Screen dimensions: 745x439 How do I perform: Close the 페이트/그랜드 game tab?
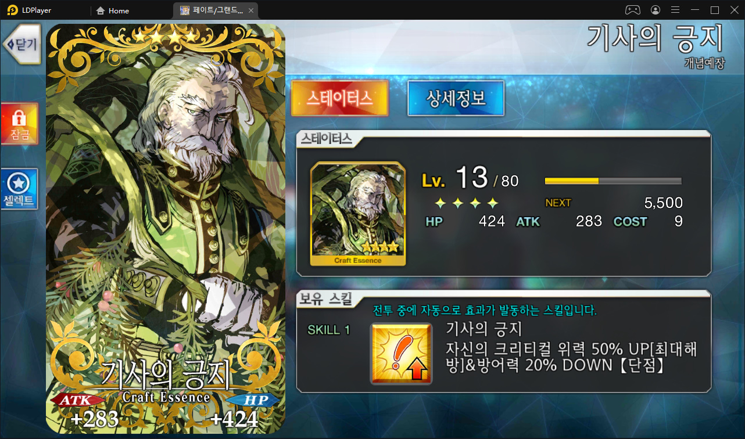tap(250, 10)
